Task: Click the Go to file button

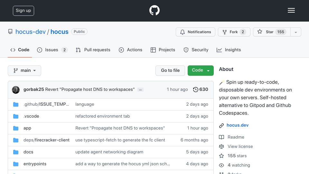Action: point(170,71)
